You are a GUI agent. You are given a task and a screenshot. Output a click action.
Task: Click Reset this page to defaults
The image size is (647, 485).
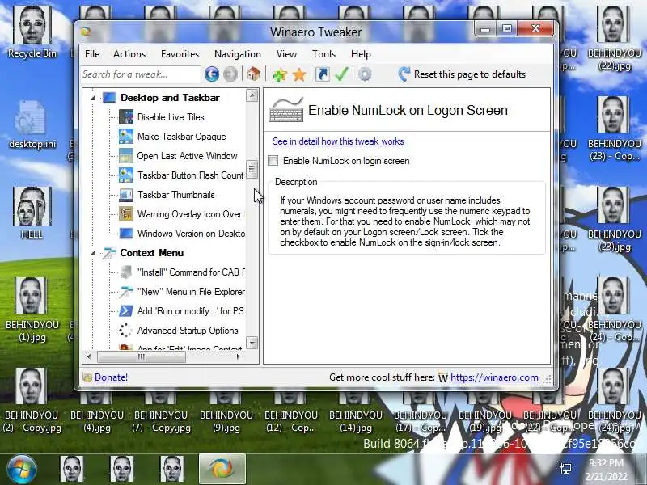pos(462,74)
